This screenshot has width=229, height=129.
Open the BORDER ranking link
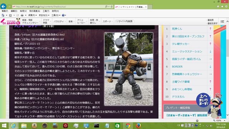(177, 67)
